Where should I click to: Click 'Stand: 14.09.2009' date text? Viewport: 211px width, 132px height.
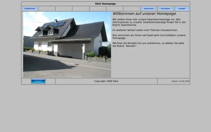(180, 81)
